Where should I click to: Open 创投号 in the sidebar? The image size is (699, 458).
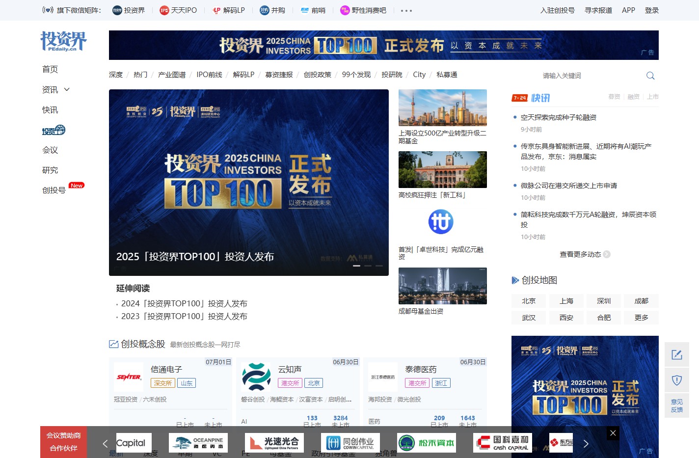(x=54, y=190)
